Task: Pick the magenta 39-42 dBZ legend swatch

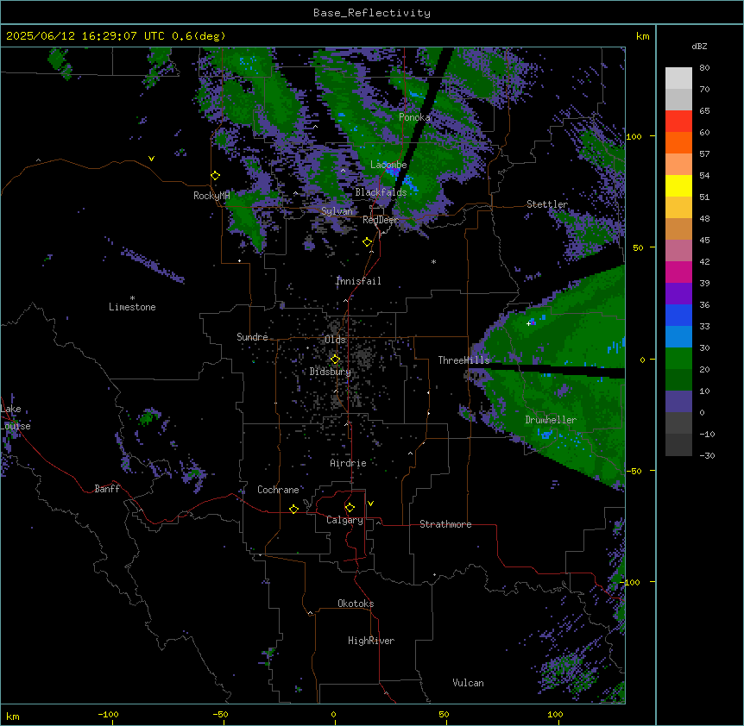Action: 678,272
